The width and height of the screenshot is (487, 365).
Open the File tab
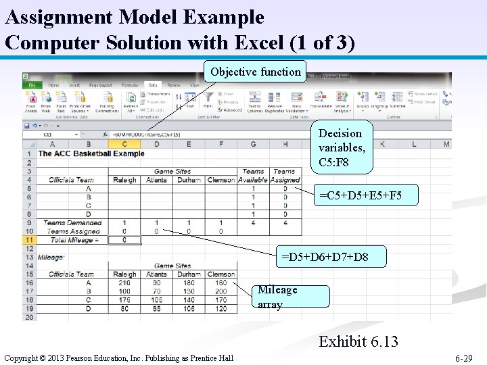pos(32,84)
